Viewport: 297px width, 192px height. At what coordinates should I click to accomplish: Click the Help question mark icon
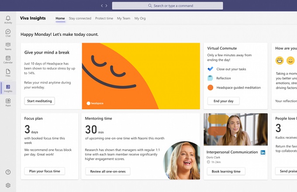click(8, 172)
